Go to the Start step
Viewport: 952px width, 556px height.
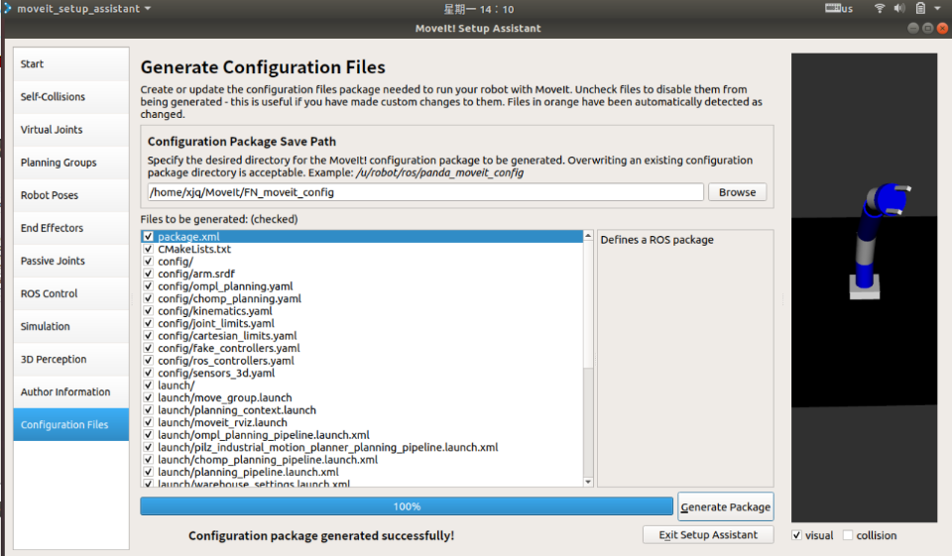[71, 63]
